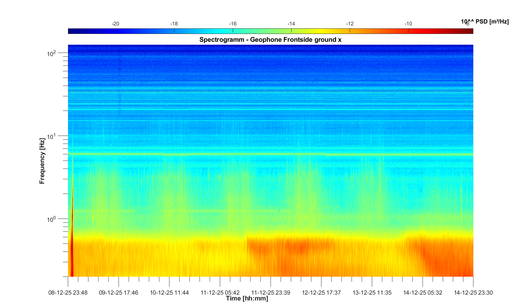The width and height of the screenshot is (523, 308).
Task: Click the 'Time [hh:mm]' x-axis label
Action: [x=247, y=298]
